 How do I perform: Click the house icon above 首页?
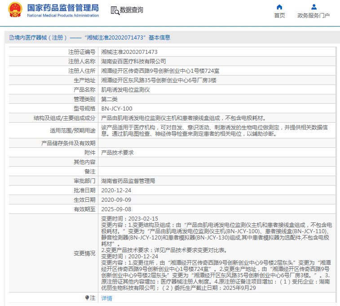[x=279, y=7]
